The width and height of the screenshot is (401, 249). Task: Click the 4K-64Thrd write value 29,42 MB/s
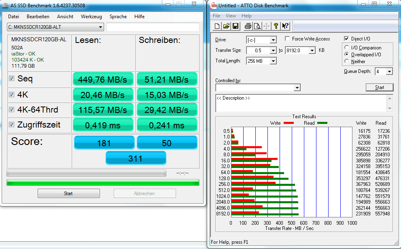pyautogui.click(x=167, y=110)
